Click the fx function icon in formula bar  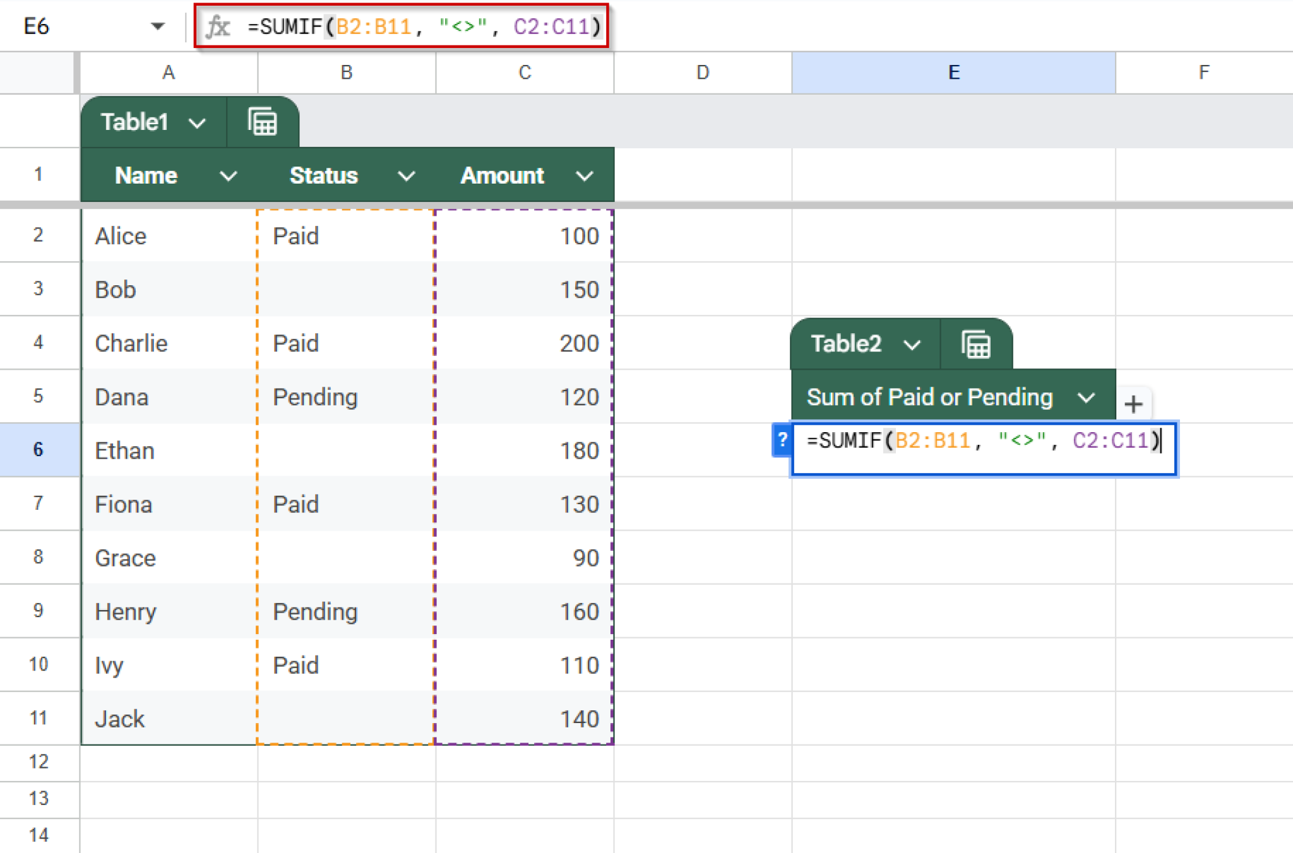tap(218, 26)
